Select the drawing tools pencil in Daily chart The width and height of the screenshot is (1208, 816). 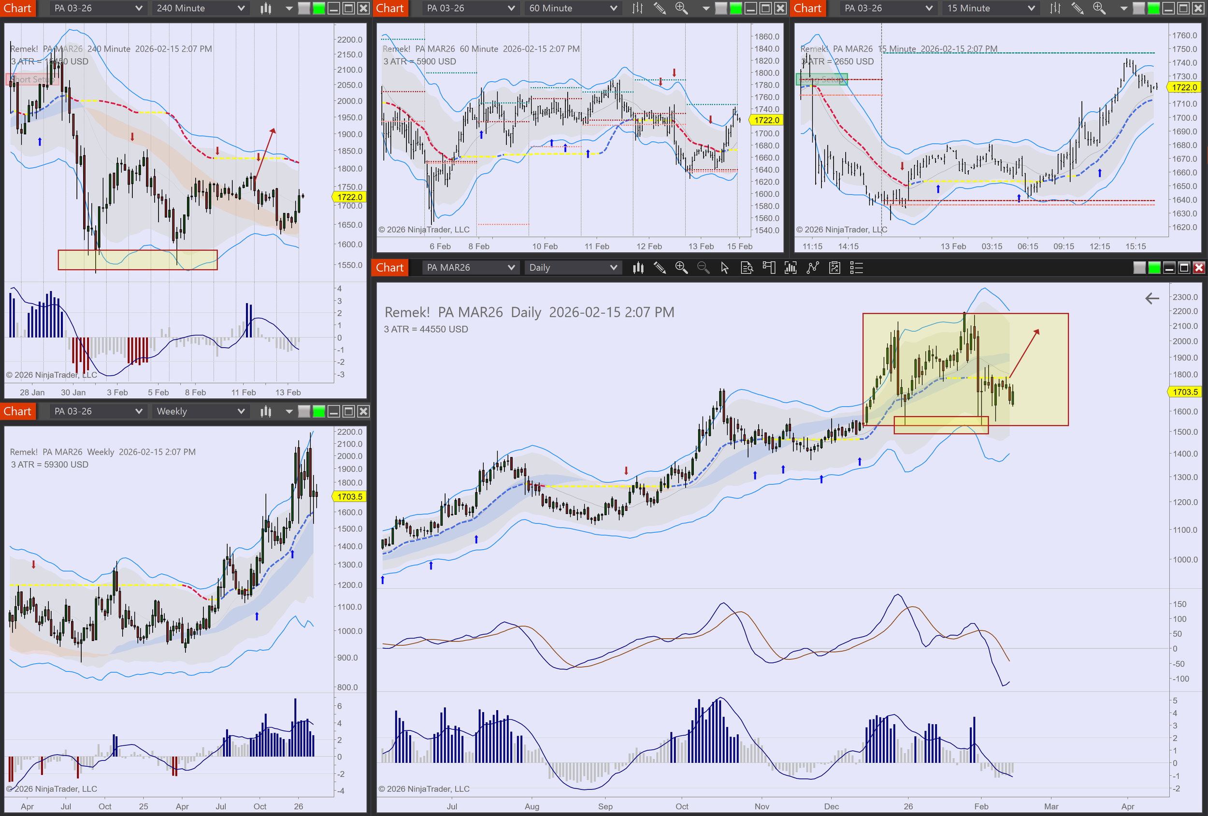click(x=660, y=268)
